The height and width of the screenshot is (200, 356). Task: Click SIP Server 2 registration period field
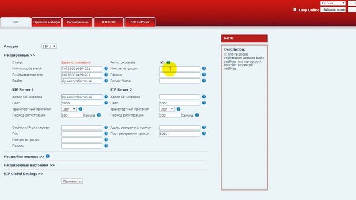tap(171, 115)
